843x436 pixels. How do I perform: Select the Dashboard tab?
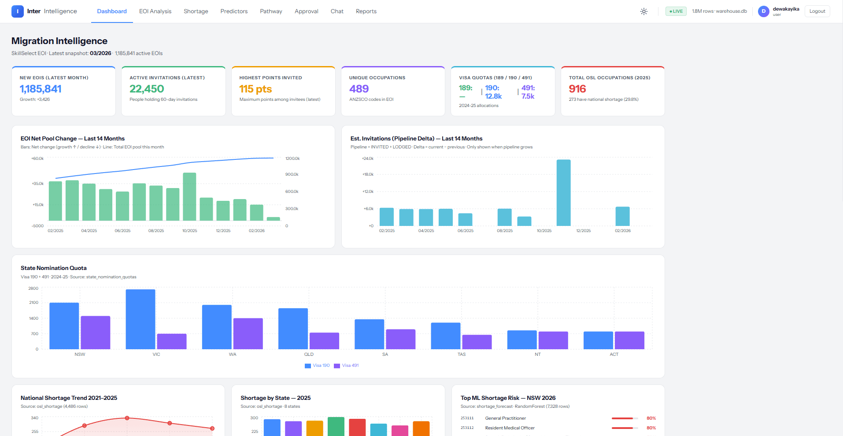112,11
